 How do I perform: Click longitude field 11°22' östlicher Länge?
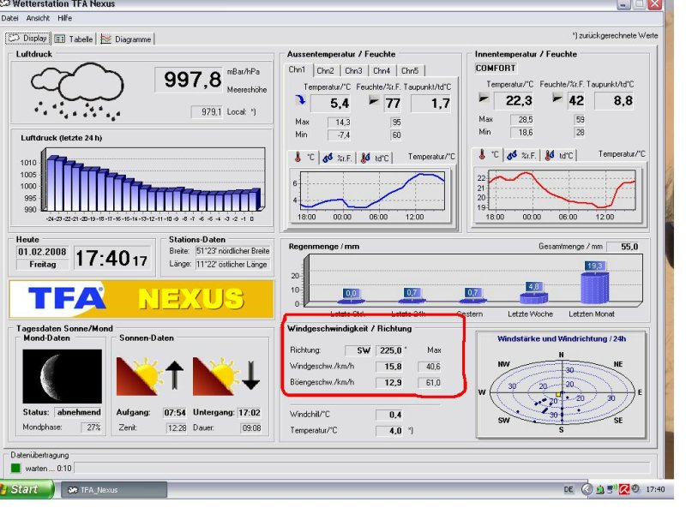(232, 264)
